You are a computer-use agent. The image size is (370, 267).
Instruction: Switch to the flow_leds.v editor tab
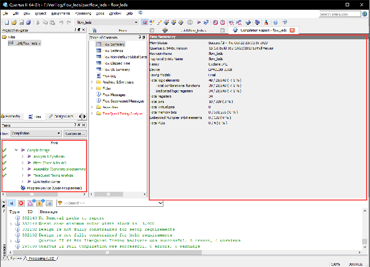pos(194,31)
